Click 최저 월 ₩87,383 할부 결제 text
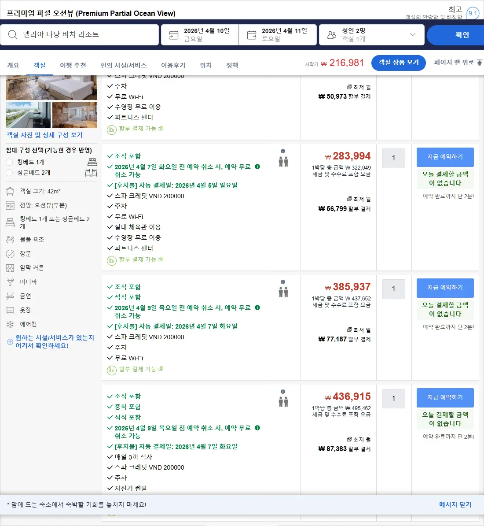The height and width of the screenshot is (526, 484). click(345, 445)
